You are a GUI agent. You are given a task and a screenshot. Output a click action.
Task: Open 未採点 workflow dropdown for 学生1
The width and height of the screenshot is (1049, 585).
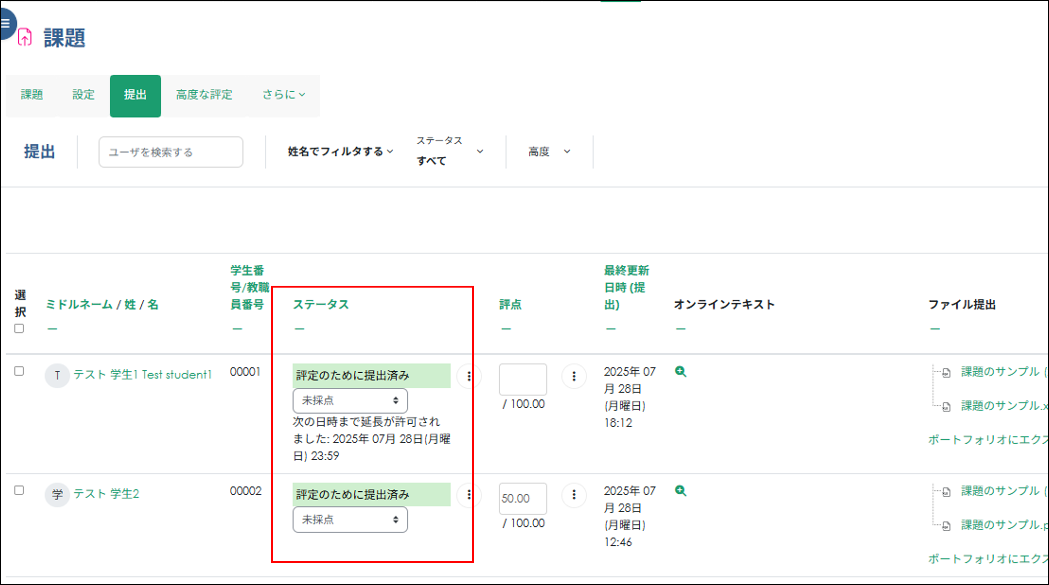[x=350, y=401]
